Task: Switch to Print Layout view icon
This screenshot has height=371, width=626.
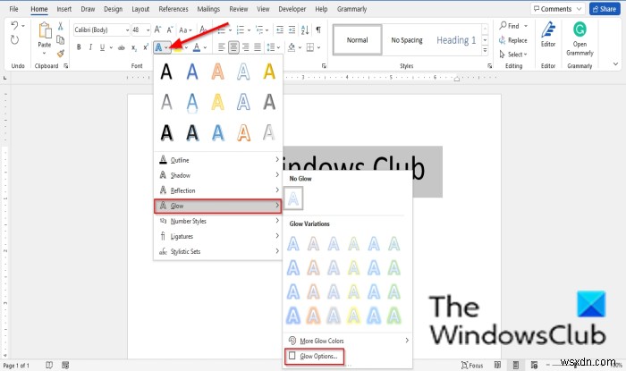Action: (x=516, y=365)
